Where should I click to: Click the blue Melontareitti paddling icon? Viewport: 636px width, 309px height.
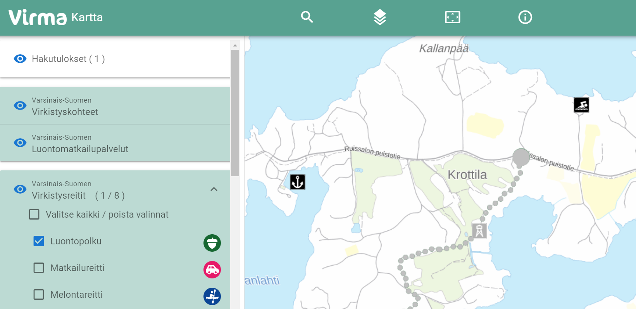point(212,296)
